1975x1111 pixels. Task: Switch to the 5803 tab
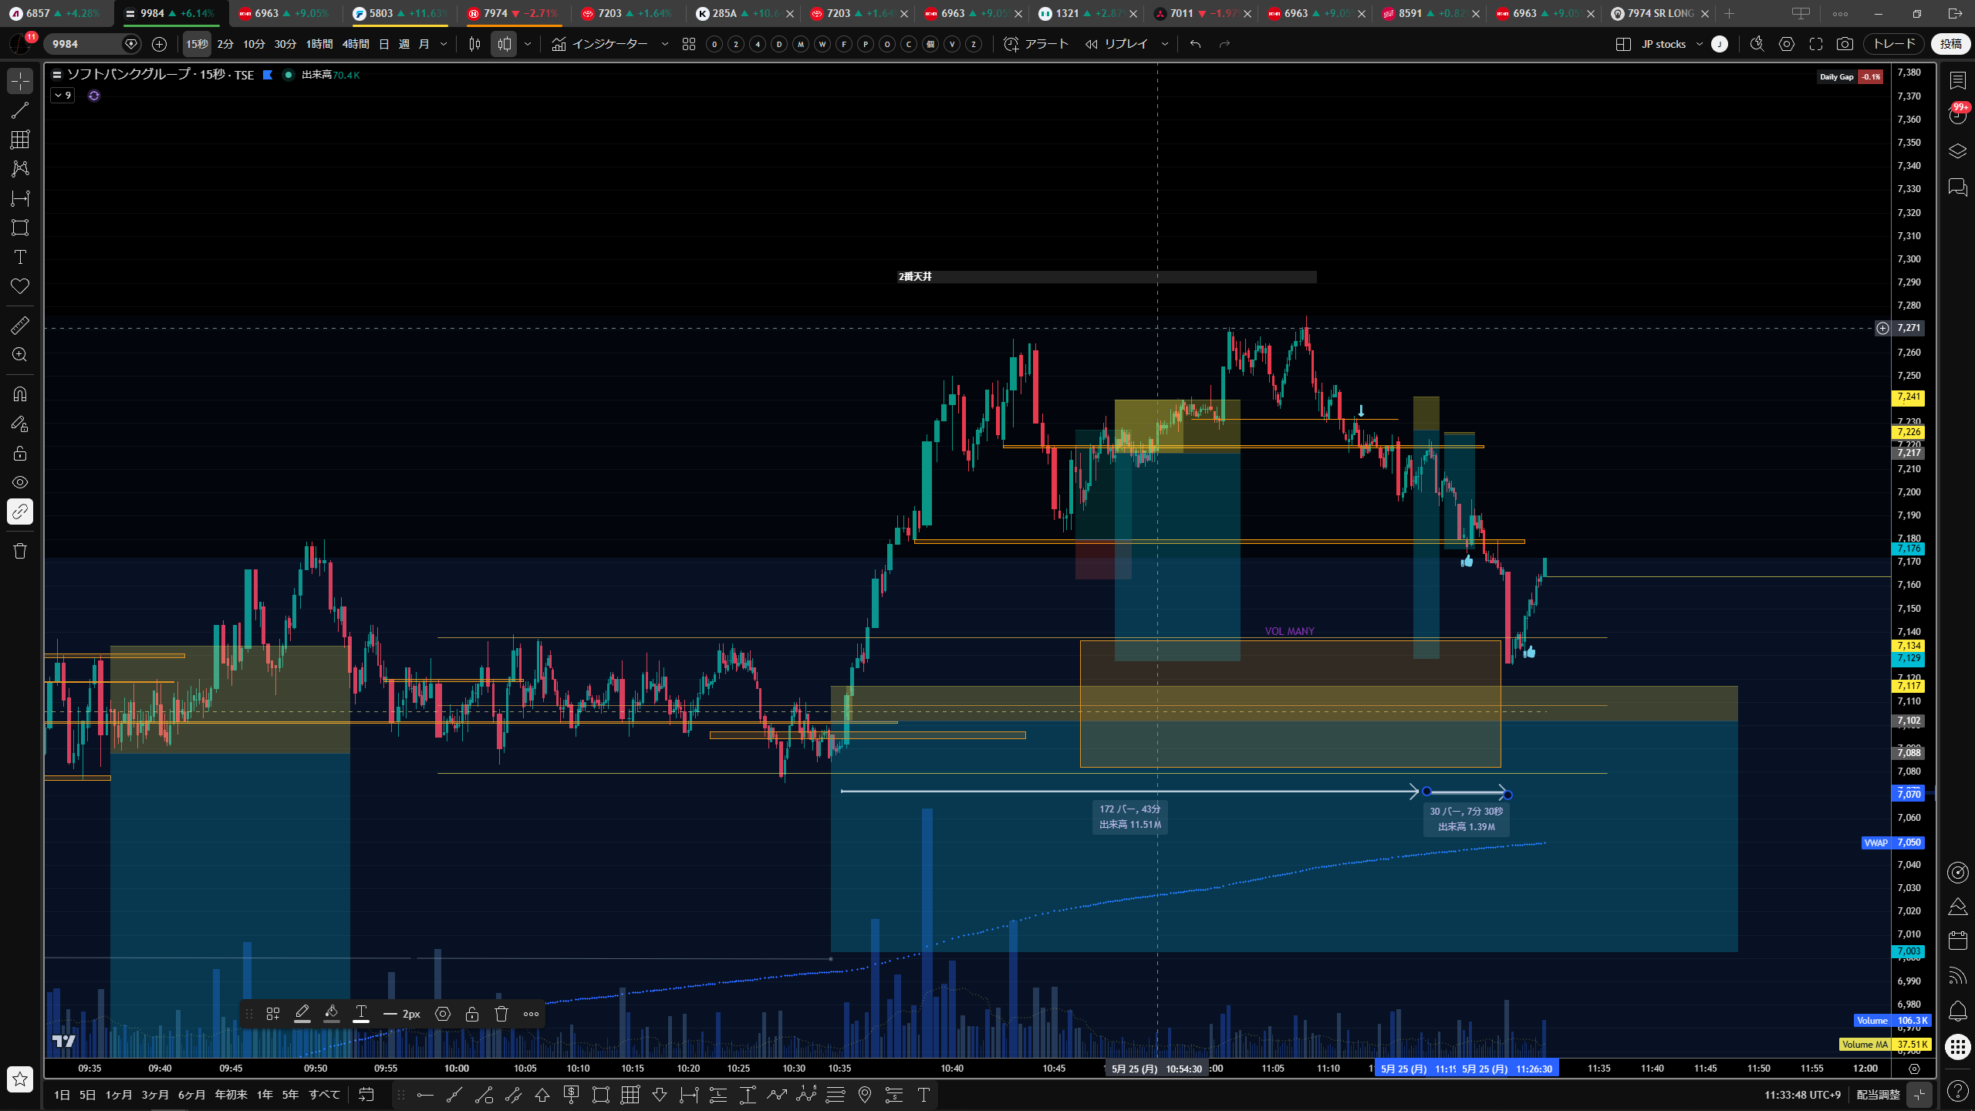(x=400, y=14)
